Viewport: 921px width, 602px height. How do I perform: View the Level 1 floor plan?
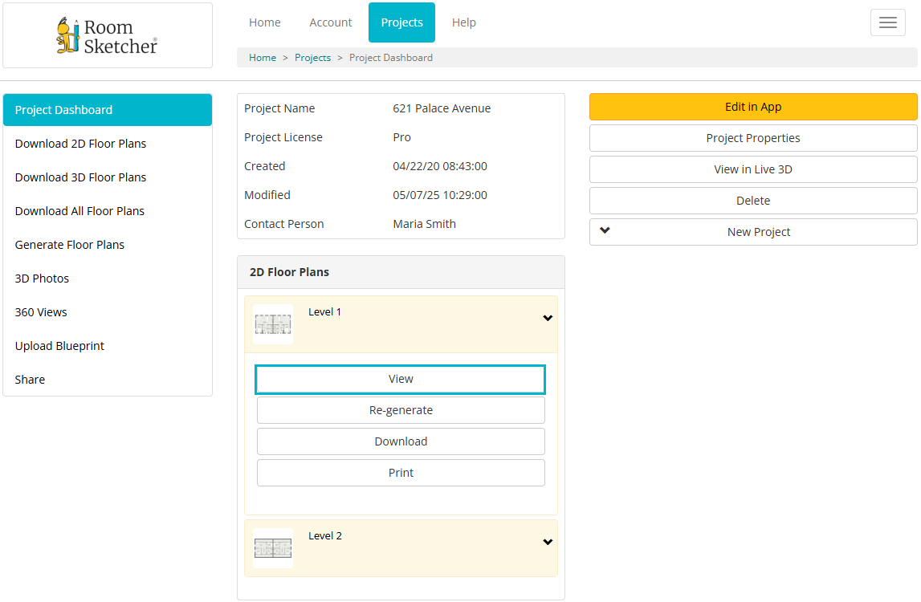[x=401, y=380]
